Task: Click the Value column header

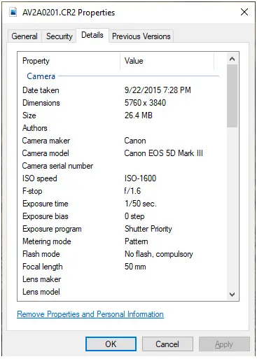Action: (167, 61)
